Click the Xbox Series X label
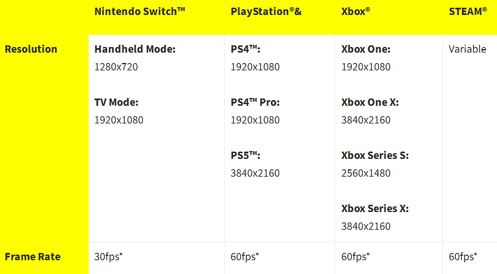Image resolution: width=497 pixels, height=274 pixels. point(375,209)
